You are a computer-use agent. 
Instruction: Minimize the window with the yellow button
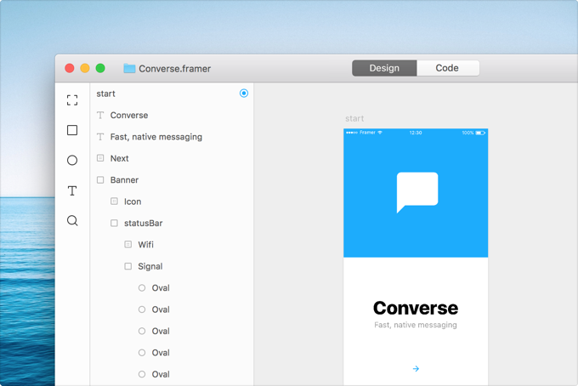coord(85,68)
